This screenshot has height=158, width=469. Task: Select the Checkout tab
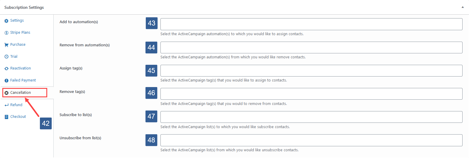pos(18,117)
